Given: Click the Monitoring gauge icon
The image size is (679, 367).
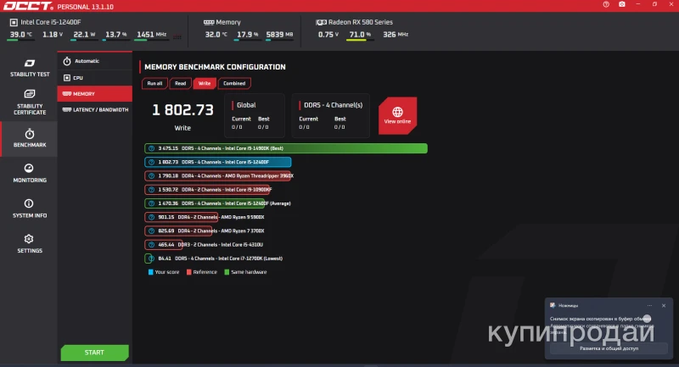Looking at the screenshot, I should [x=29, y=169].
